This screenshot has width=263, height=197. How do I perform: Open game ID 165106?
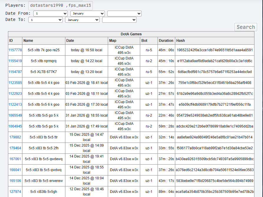click(x=15, y=181)
